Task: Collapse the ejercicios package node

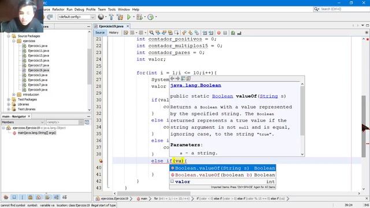Action: 14,41
